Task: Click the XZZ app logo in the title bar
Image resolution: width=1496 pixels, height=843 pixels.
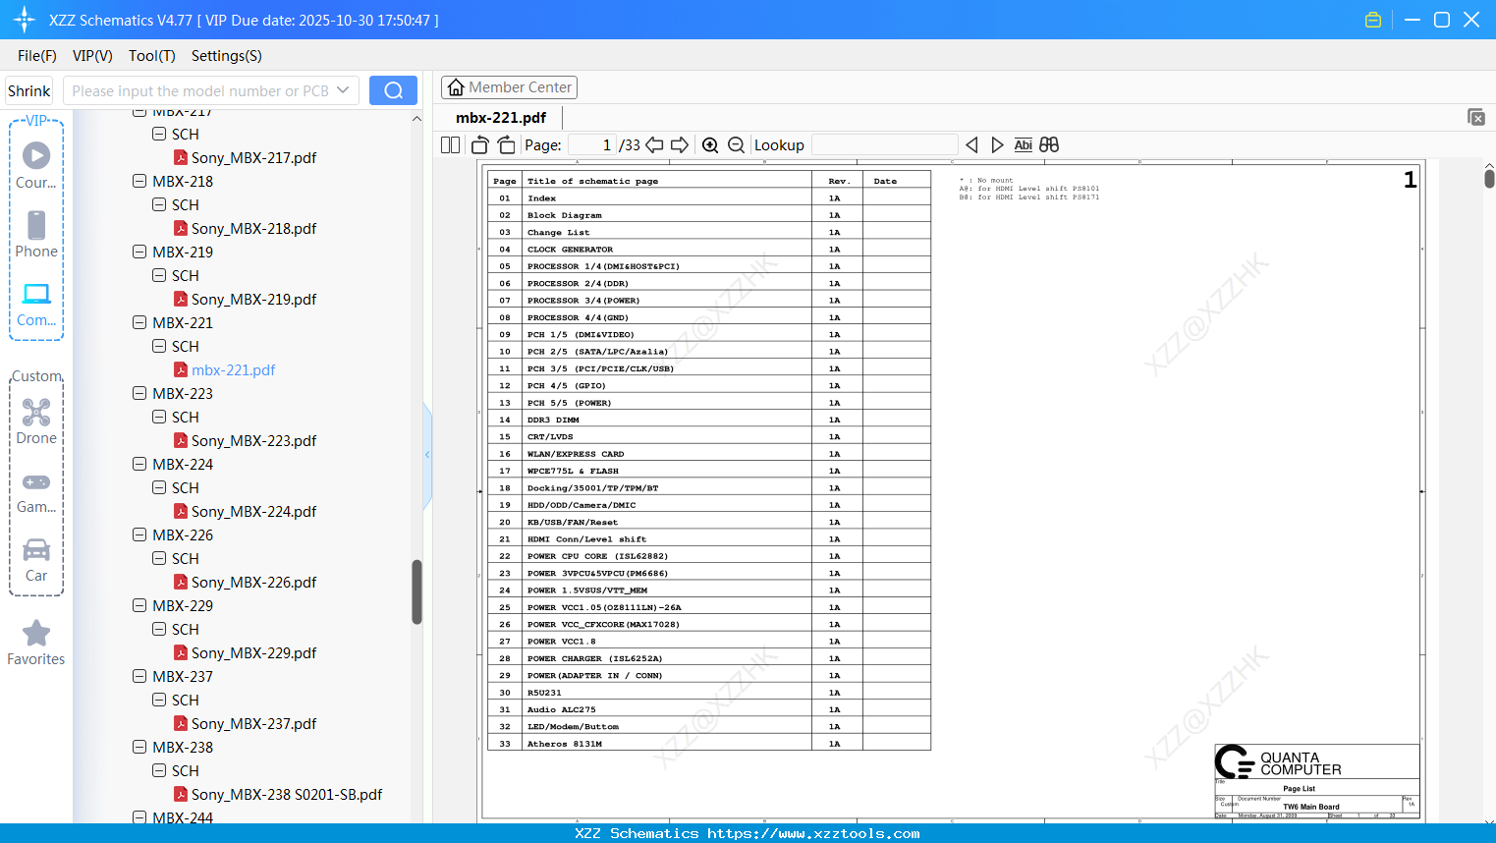Action: click(25, 20)
